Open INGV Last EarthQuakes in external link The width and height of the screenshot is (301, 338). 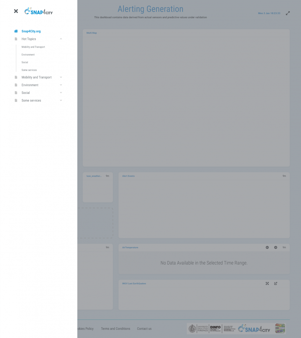tap(276, 283)
